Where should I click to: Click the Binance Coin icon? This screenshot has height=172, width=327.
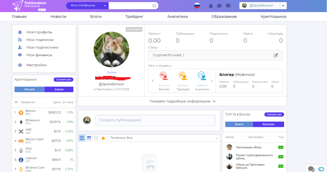[x=21, y=169]
